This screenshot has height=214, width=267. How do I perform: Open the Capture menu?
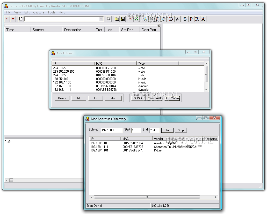click(39, 12)
